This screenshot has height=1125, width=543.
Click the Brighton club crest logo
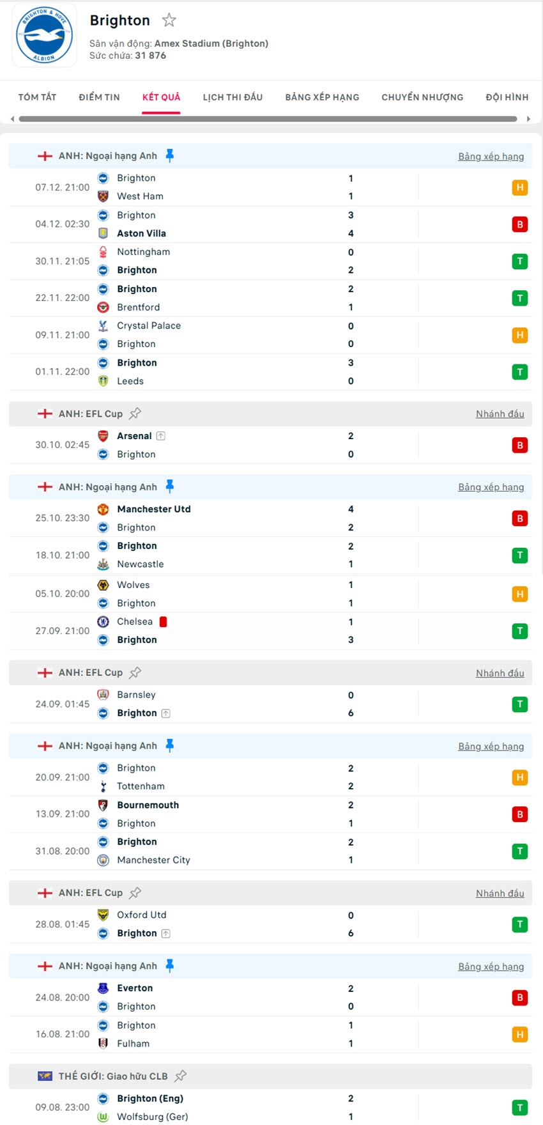44,35
